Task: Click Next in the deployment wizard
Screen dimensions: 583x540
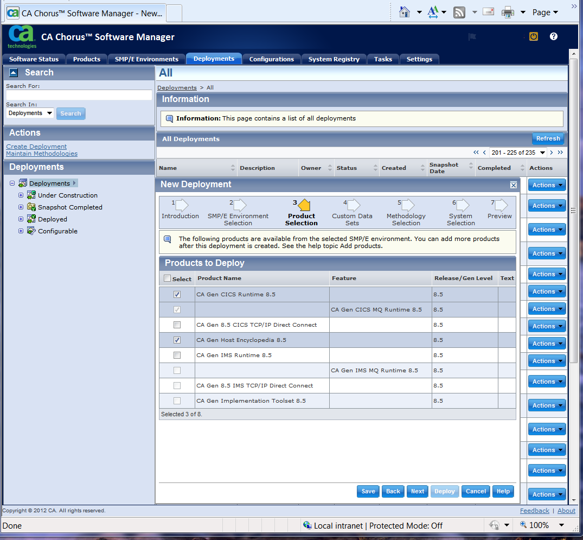Action: [x=418, y=491]
